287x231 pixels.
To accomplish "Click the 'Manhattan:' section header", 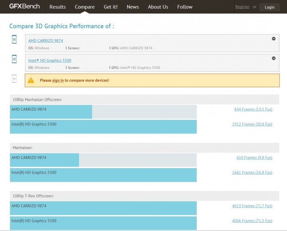I will [144, 148].
